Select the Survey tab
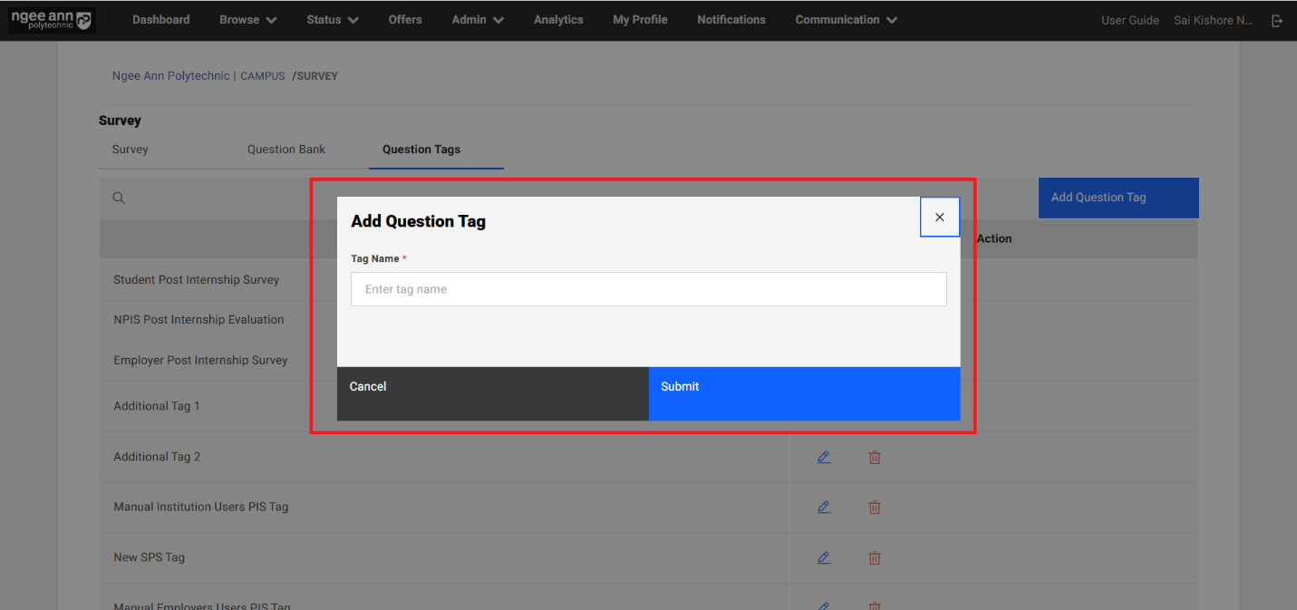 [x=130, y=150]
